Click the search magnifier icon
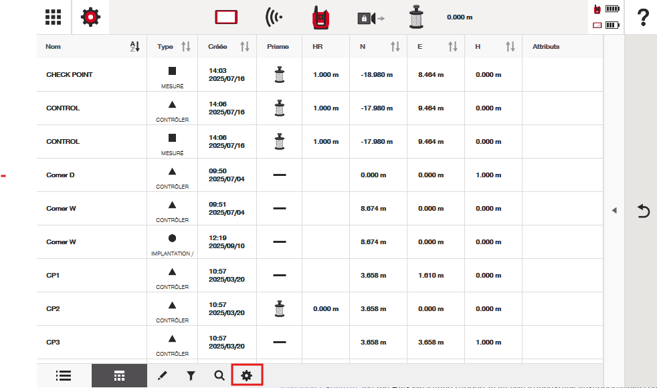Screen dimensions: 657x388 click(219, 376)
